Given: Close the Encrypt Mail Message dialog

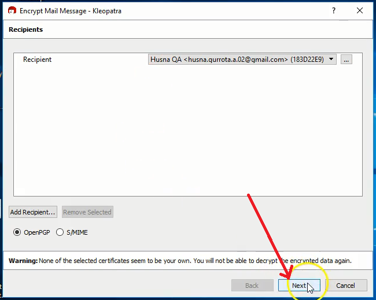Looking at the screenshot, I should click(x=360, y=10).
